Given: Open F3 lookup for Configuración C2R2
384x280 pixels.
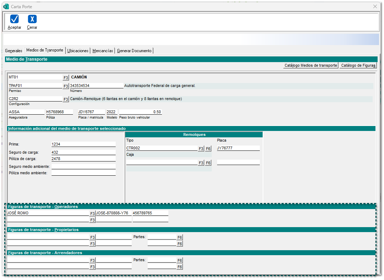Looking at the screenshot, I should [66, 99].
